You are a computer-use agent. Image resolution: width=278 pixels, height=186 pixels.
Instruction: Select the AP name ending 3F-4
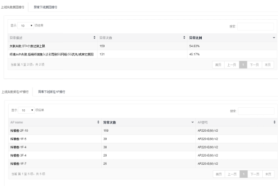tap(18, 156)
